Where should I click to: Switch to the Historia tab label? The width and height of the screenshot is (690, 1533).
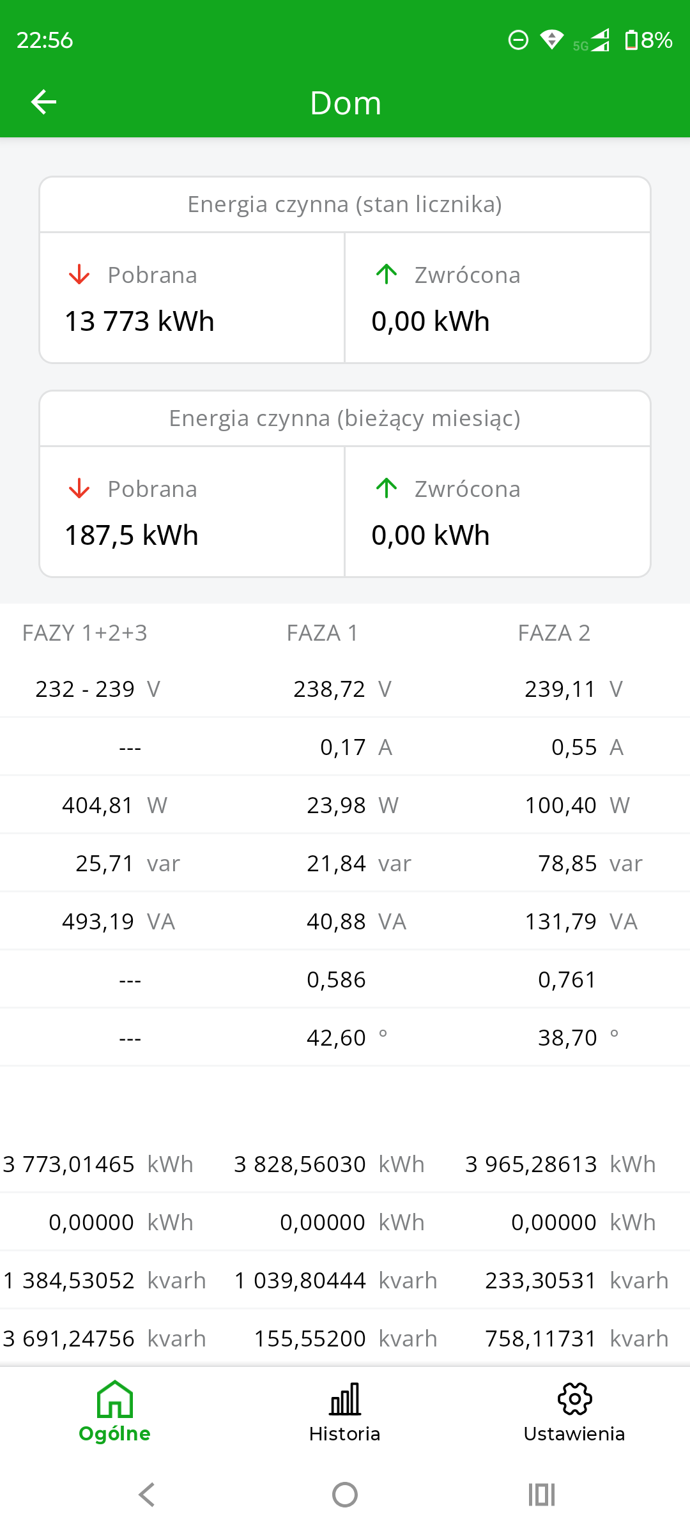[x=345, y=1434]
